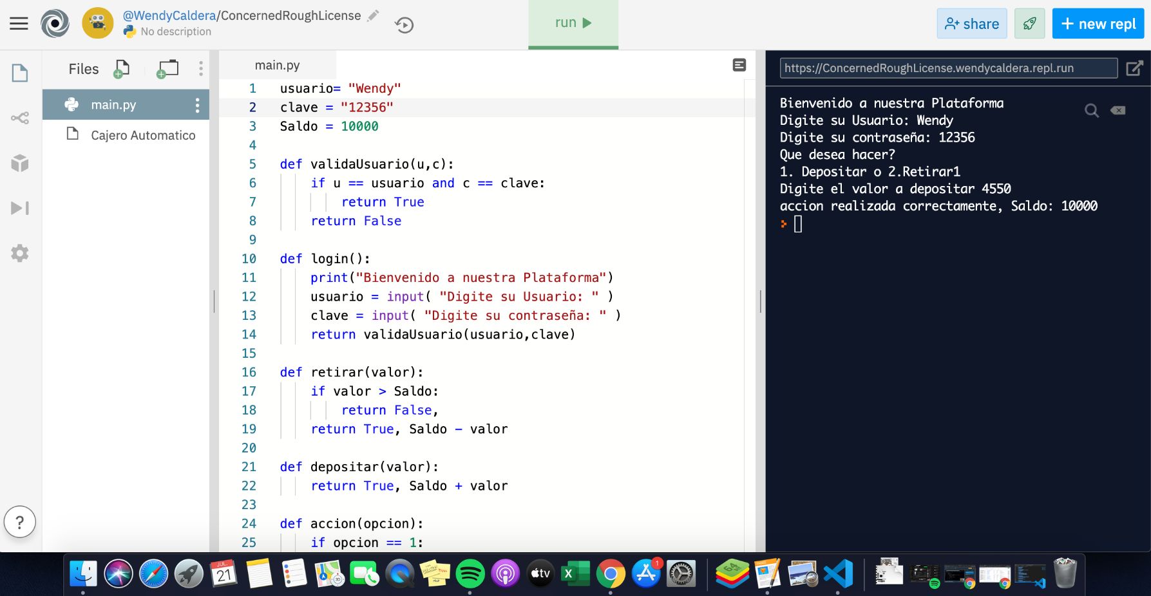Open web preview in new tab
Viewport: 1151px width, 596px height.
tap(1134, 68)
